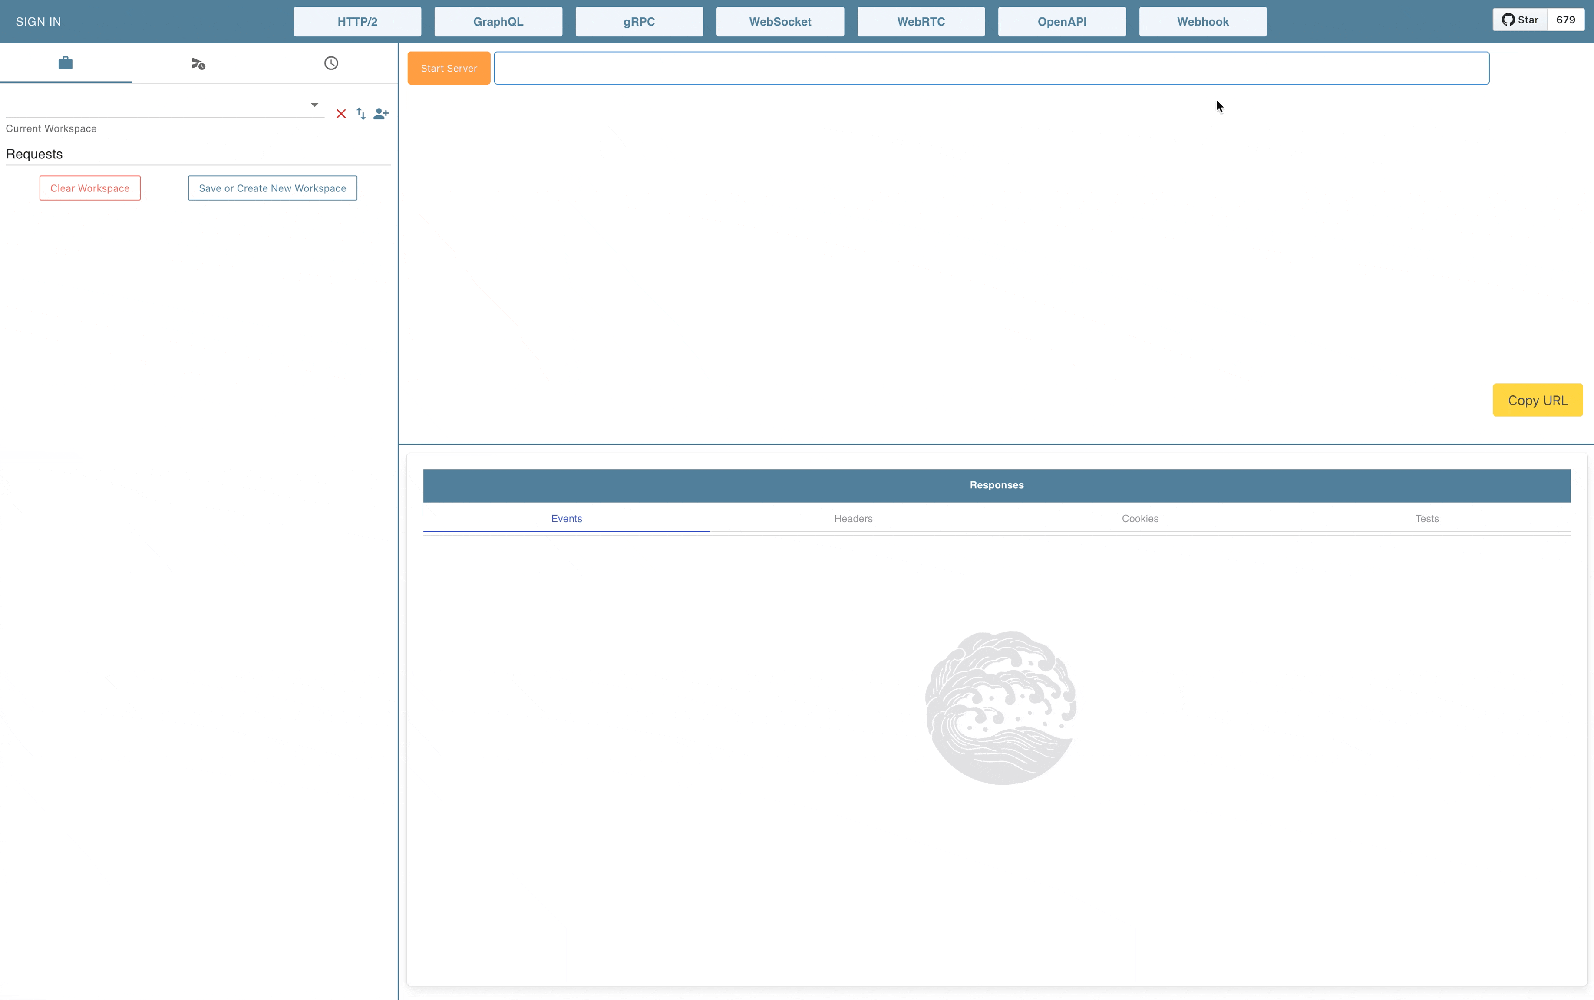Expand the Current Workspace dropdown

tap(165, 105)
